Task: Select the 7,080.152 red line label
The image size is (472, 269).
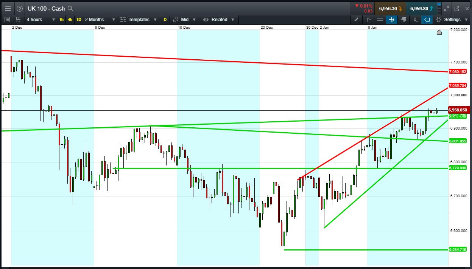Action: pyautogui.click(x=458, y=71)
